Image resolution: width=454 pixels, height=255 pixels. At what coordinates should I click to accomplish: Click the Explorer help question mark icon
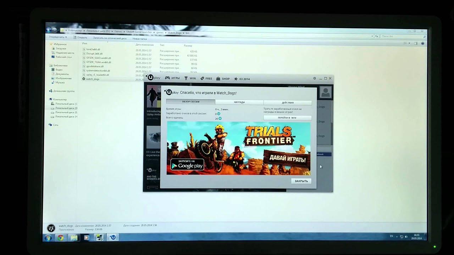pyautogui.click(x=423, y=43)
